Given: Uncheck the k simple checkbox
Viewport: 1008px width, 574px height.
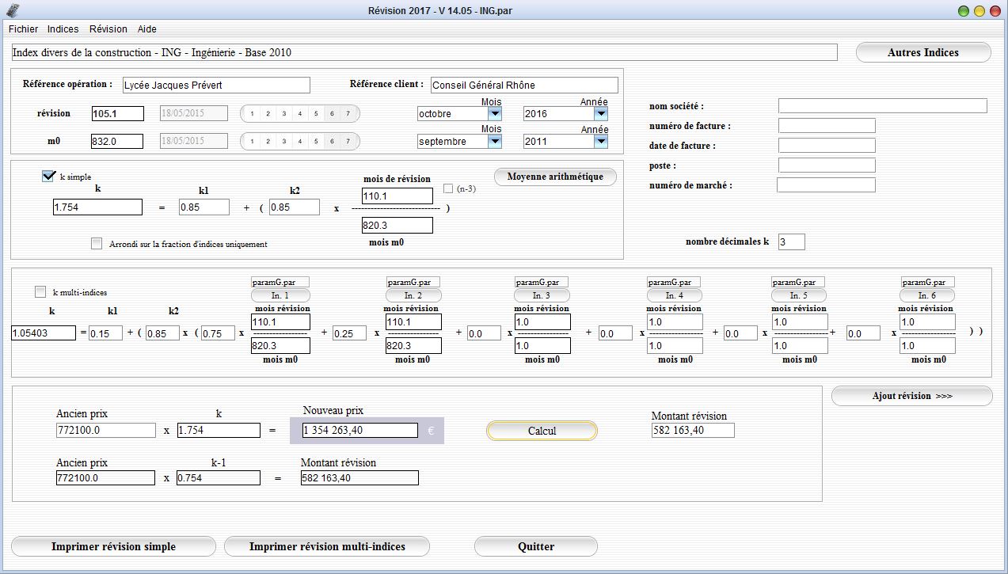Looking at the screenshot, I should pos(48,176).
